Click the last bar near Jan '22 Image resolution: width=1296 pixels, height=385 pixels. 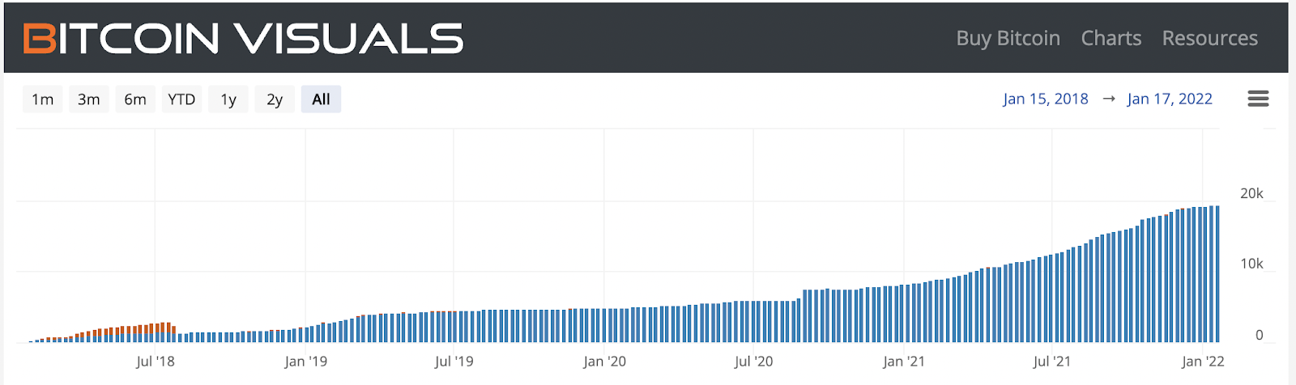click(x=1217, y=274)
